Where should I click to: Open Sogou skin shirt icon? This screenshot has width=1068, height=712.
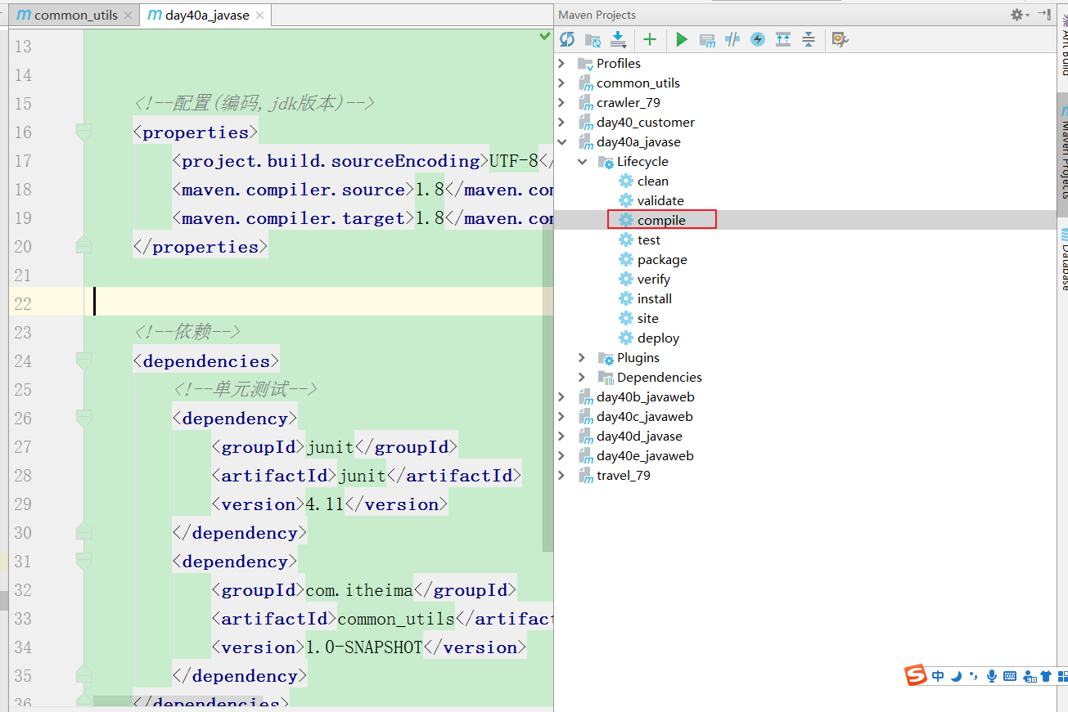coord(1046,676)
